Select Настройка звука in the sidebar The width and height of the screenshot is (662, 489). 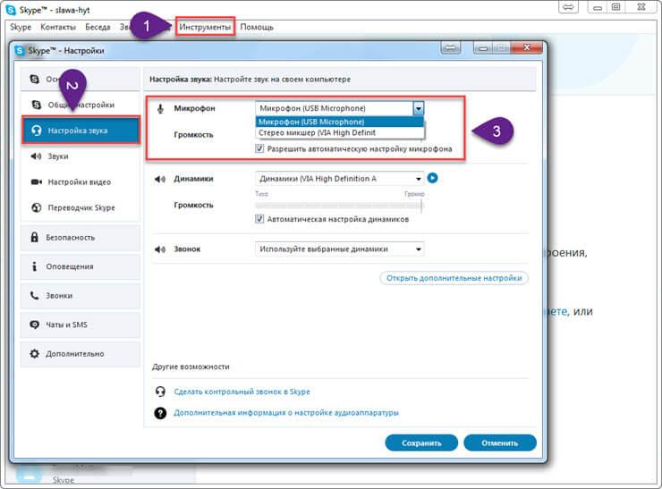(x=81, y=131)
